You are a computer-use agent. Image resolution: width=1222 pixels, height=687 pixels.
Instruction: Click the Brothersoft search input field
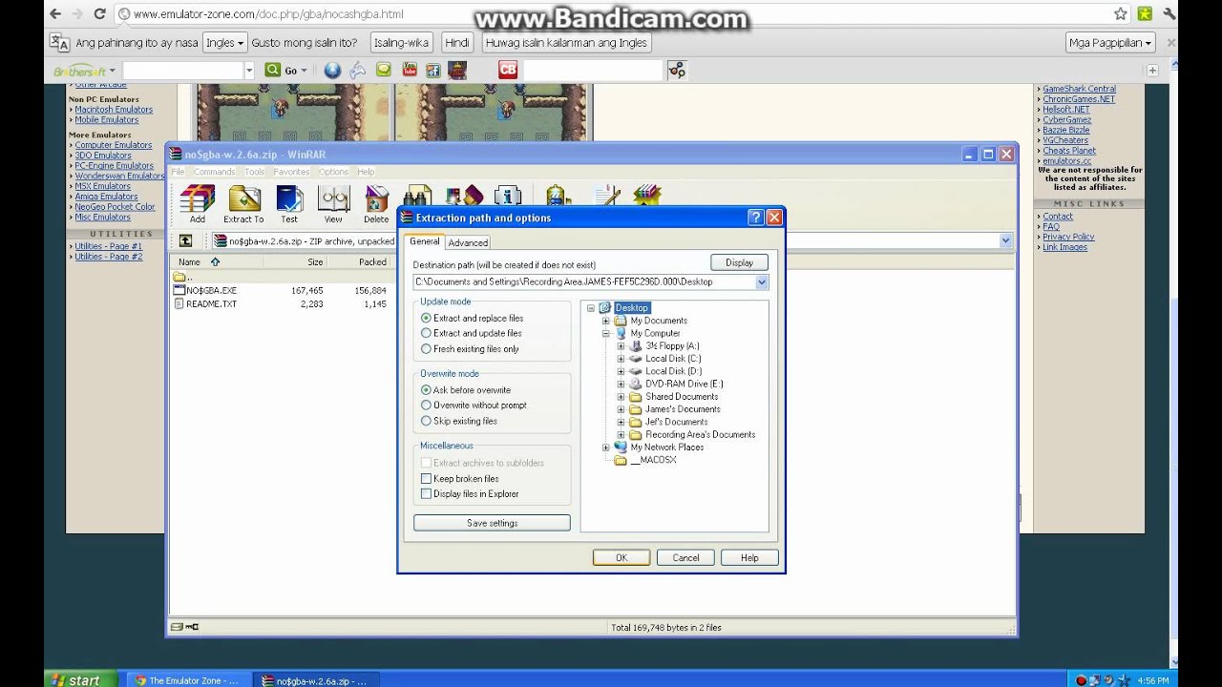click(182, 71)
